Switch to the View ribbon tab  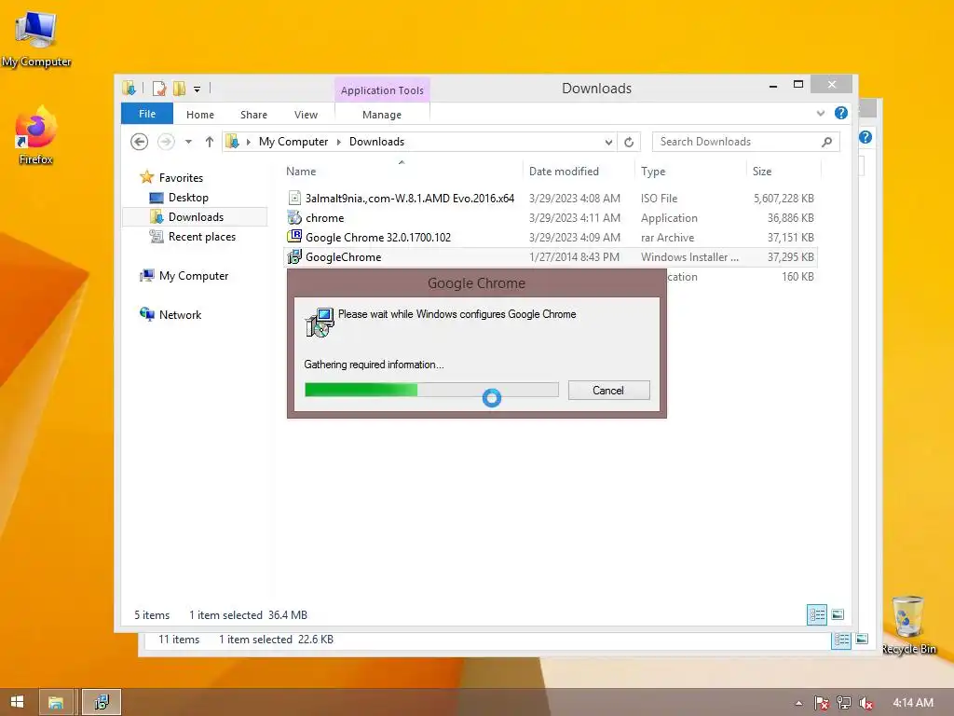point(306,115)
